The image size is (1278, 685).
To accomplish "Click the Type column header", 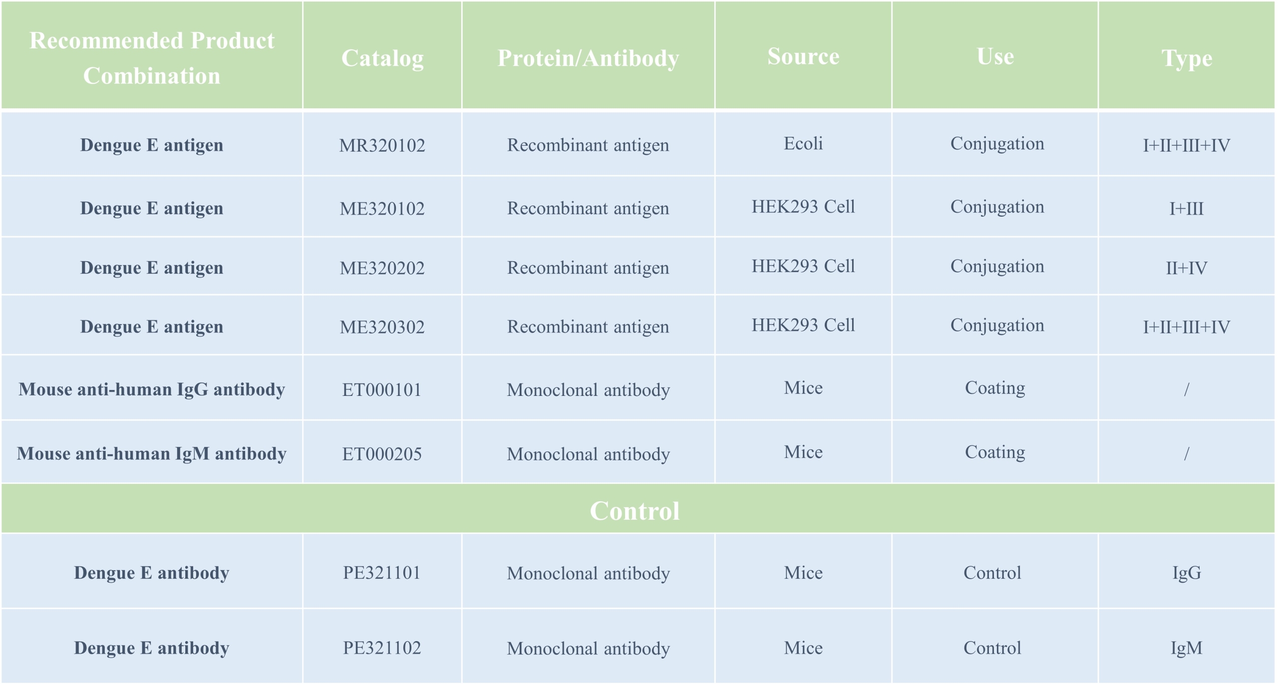I will [x=1187, y=58].
